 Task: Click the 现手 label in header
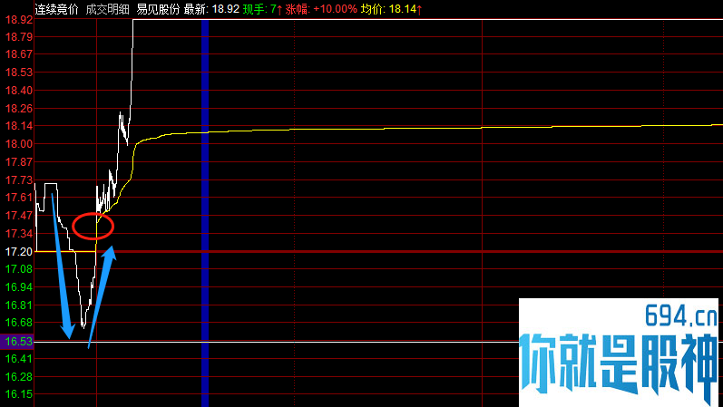(x=255, y=9)
